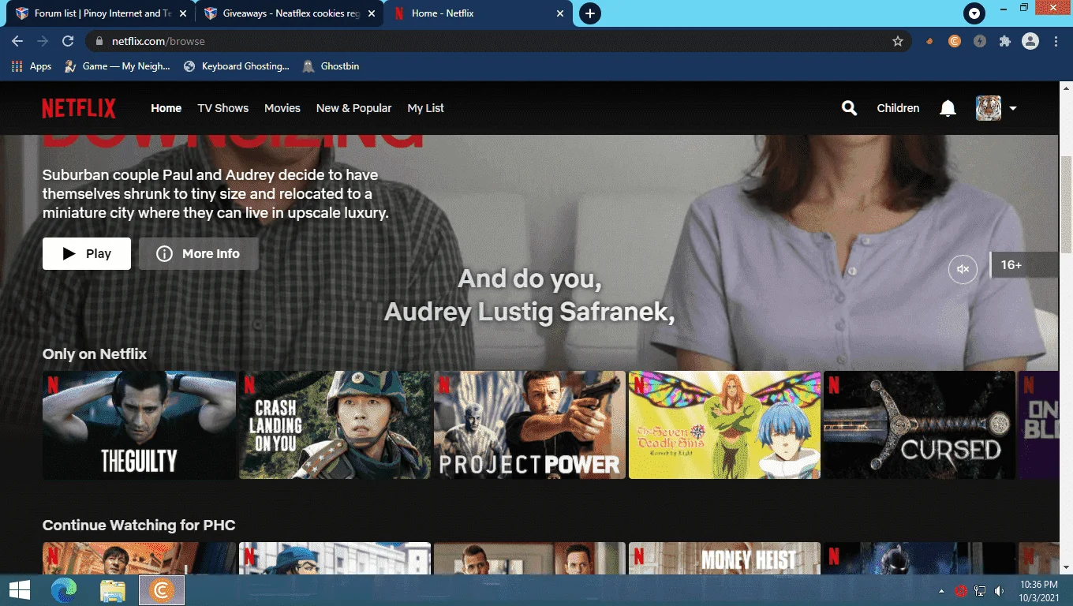Unmute the trailer audio
This screenshot has width=1073, height=606.
pyautogui.click(x=963, y=269)
